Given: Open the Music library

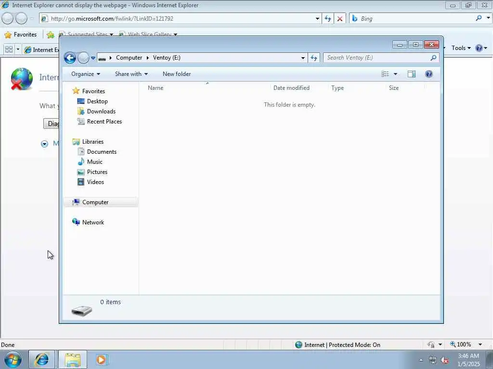Looking at the screenshot, I should 95,162.
